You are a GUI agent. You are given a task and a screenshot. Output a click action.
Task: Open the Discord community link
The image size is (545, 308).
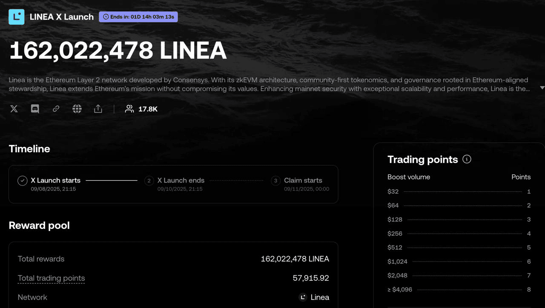tap(35, 109)
